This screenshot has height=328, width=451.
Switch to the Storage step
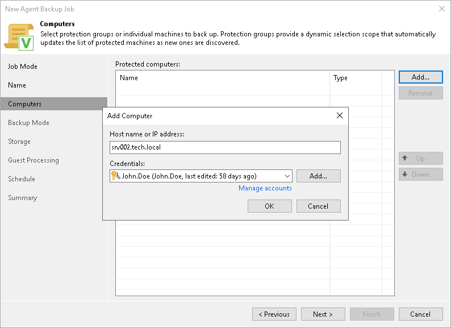click(x=19, y=142)
